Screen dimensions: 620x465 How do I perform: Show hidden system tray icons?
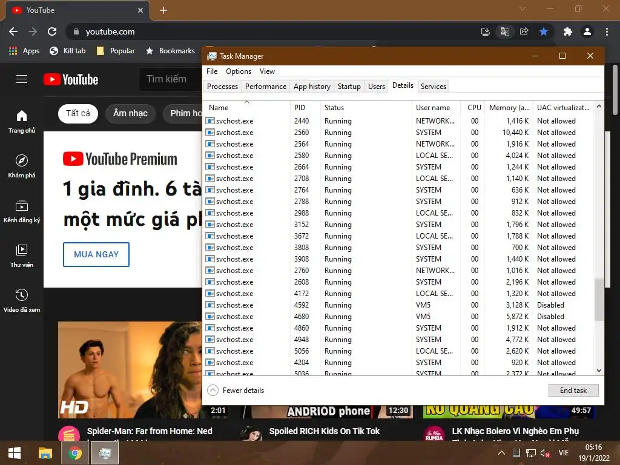point(501,453)
